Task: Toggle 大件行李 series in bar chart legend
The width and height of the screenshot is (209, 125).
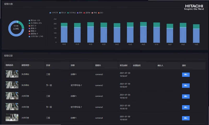Action: 54,13
